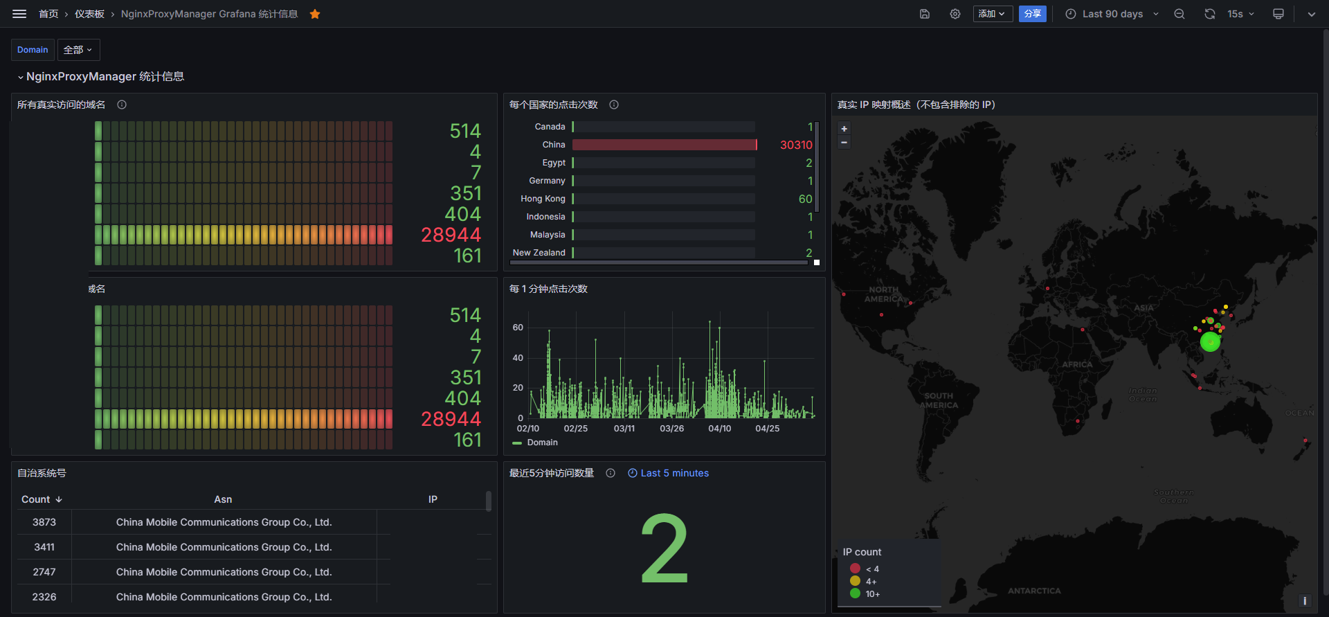
Task: Click the 28944 value in top gauge panel
Action: pos(451,235)
